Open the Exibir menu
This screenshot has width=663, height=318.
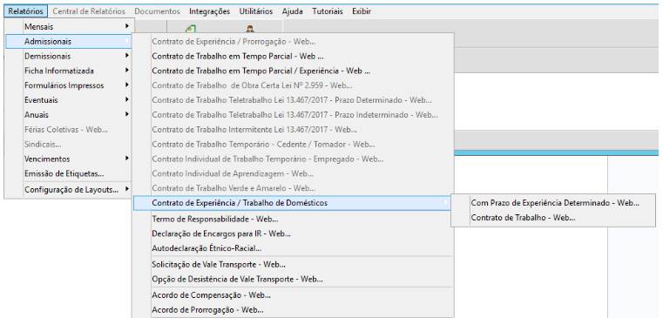[x=362, y=11]
